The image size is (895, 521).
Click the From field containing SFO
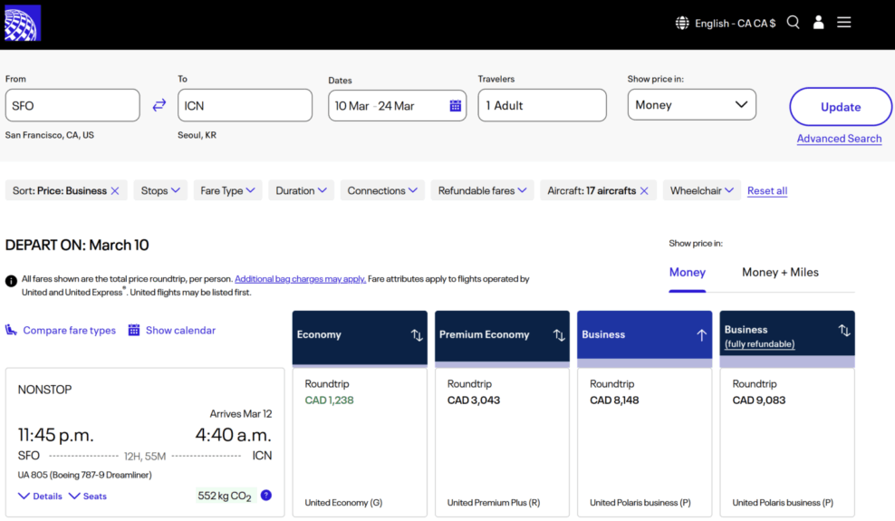(72, 105)
